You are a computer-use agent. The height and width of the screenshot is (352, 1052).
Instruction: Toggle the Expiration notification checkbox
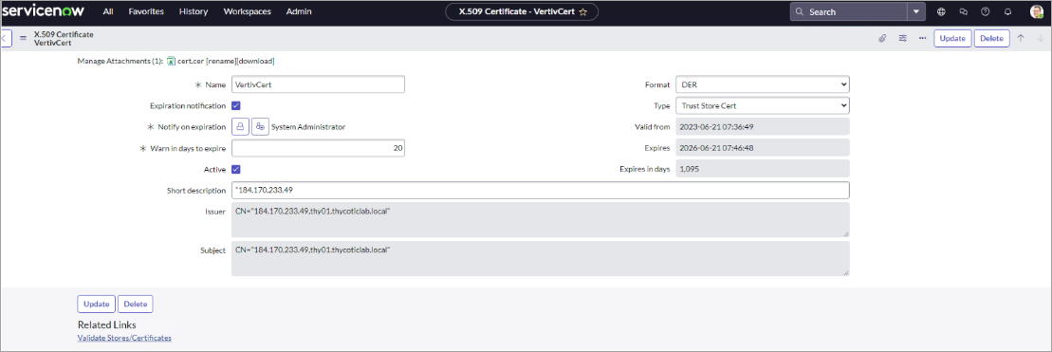tap(236, 105)
